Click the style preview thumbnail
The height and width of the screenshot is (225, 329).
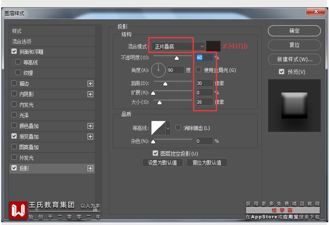(294, 105)
